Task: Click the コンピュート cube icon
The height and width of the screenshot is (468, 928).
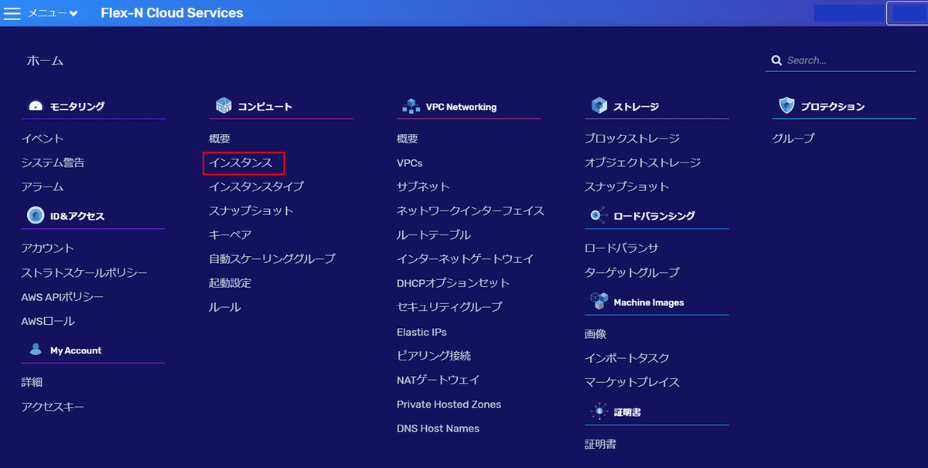Action: pyautogui.click(x=223, y=106)
